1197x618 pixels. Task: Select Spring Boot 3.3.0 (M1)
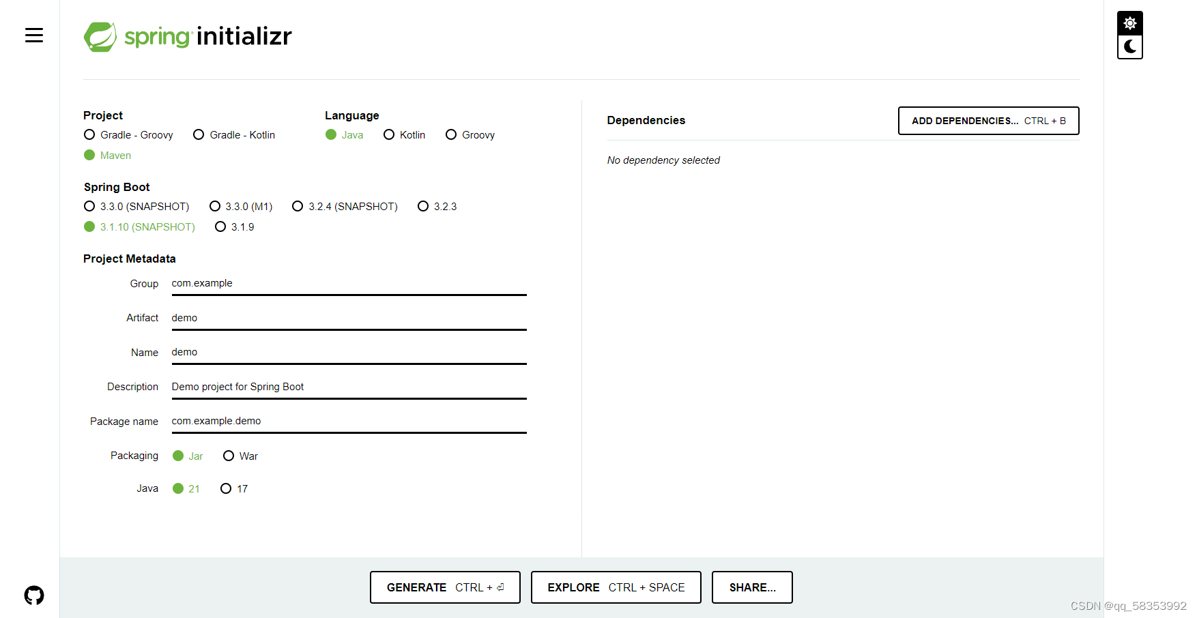241,207
